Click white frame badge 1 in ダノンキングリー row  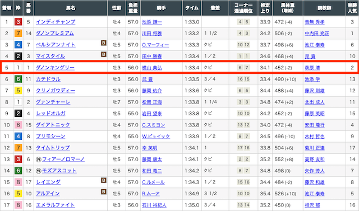[18, 68]
